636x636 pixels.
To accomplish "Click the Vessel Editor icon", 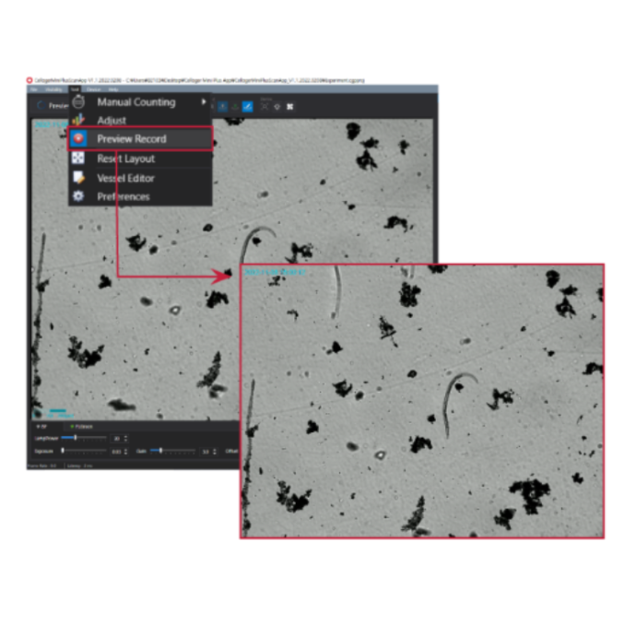I will (78, 178).
